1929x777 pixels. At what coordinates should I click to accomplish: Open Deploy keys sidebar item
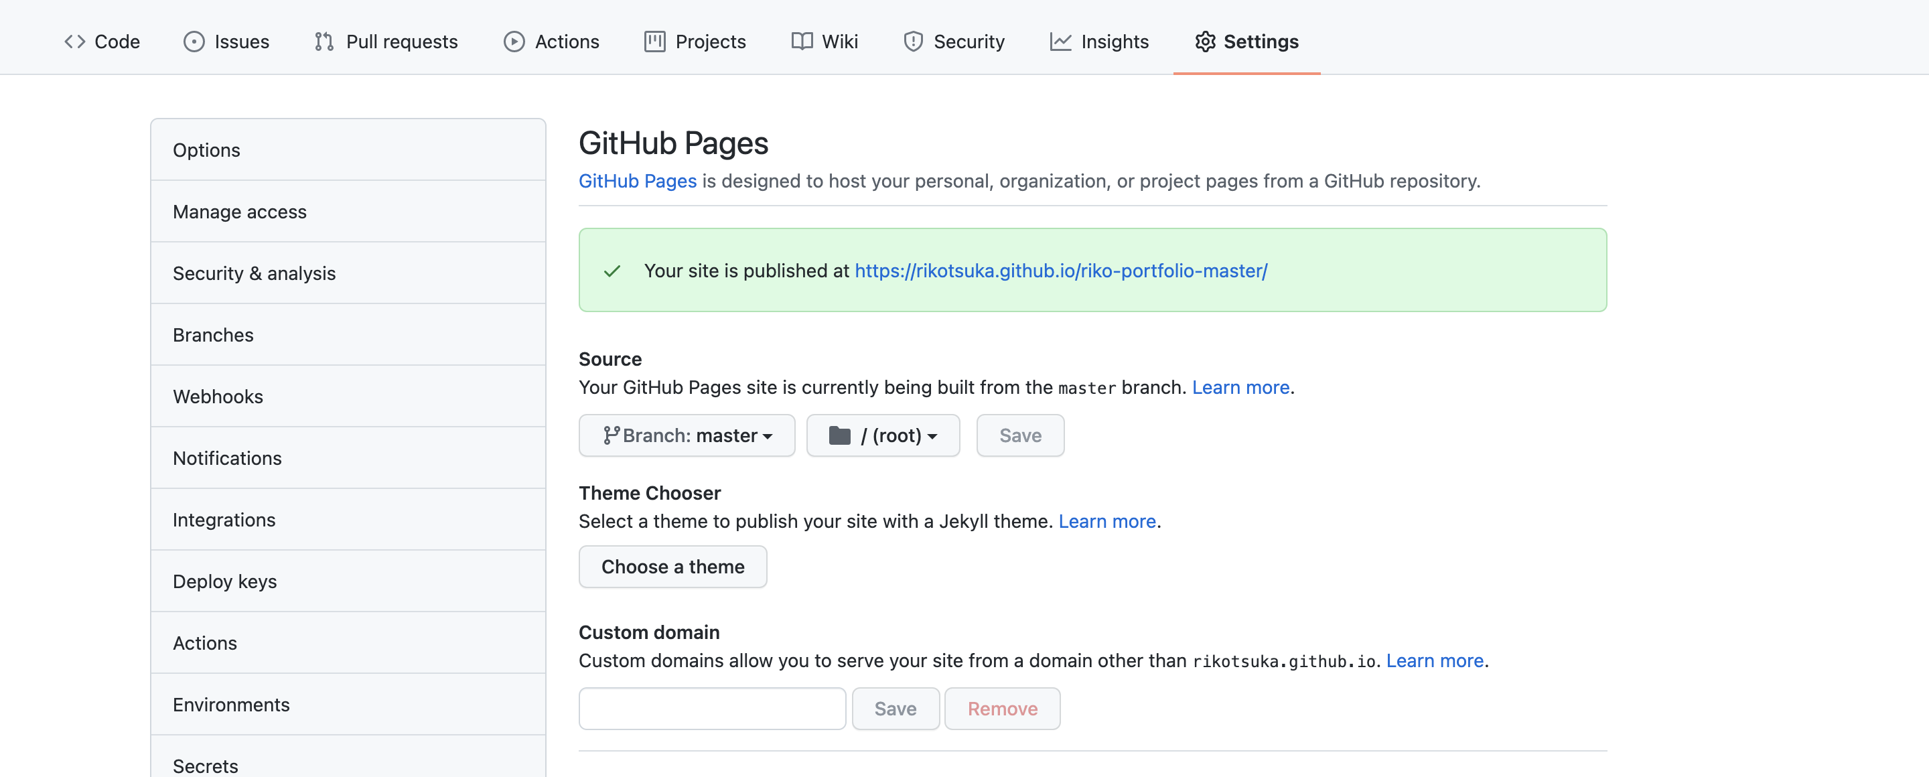tap(224, 581)
